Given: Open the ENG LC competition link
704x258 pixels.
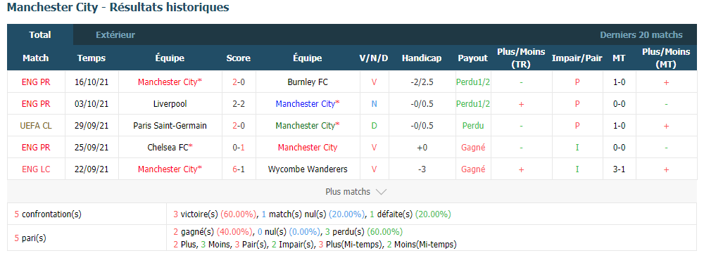Looking at the screenshot, I should pos(36,169).
